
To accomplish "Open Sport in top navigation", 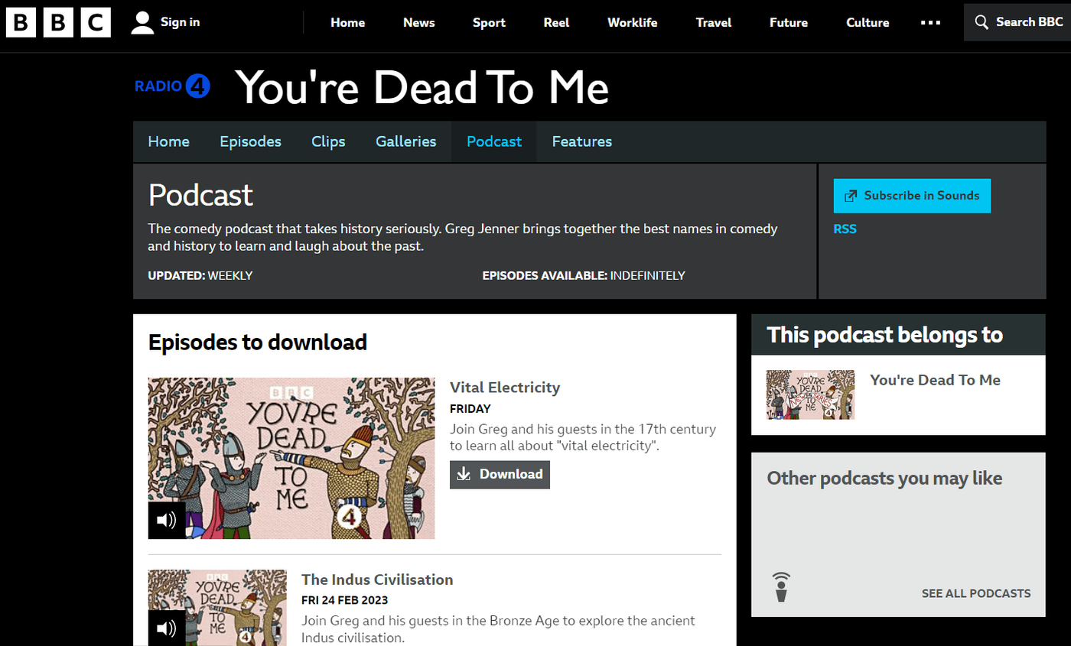I will point(489,22).
